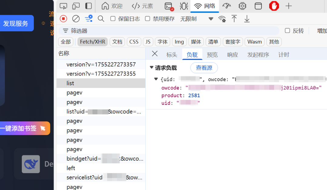The height and width of the screenshot is (190, 327).
Task: Switch to the 发起程序 initiator tab
Action: click(258, 55)
